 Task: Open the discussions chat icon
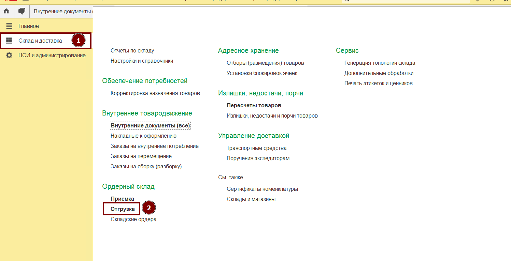pyautogui.click(x=22, y=11)
